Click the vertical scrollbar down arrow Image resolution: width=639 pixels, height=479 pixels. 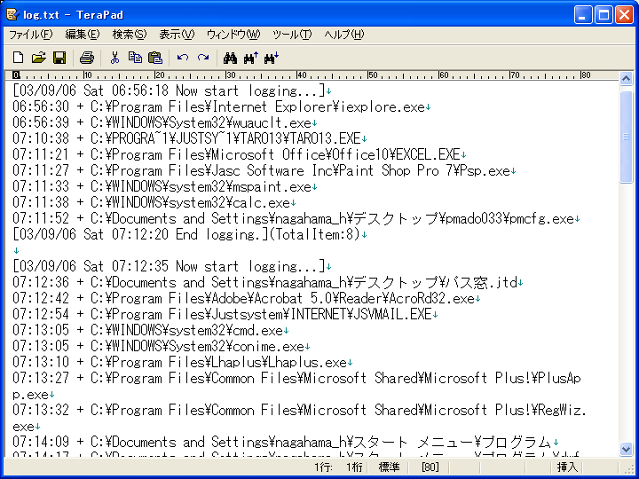[626, 449]
